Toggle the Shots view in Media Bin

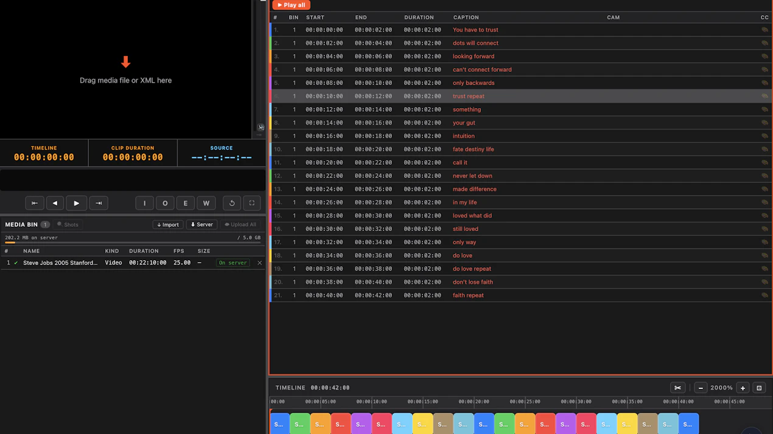[68, 225]
